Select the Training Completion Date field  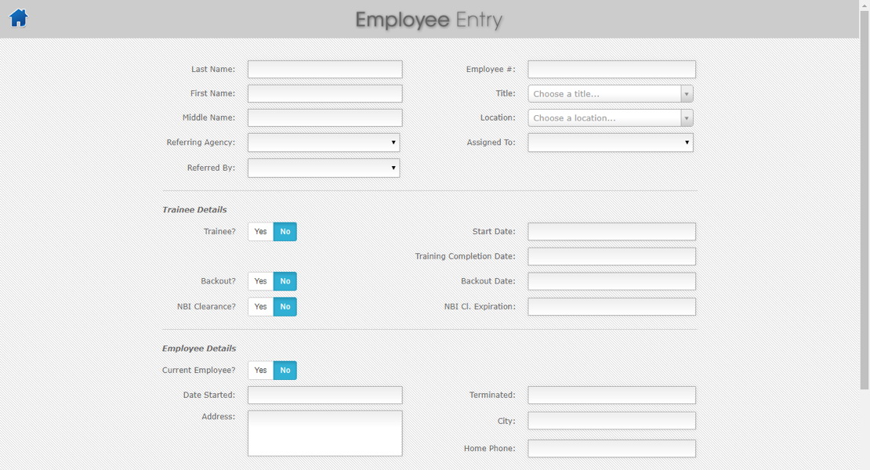610,256
